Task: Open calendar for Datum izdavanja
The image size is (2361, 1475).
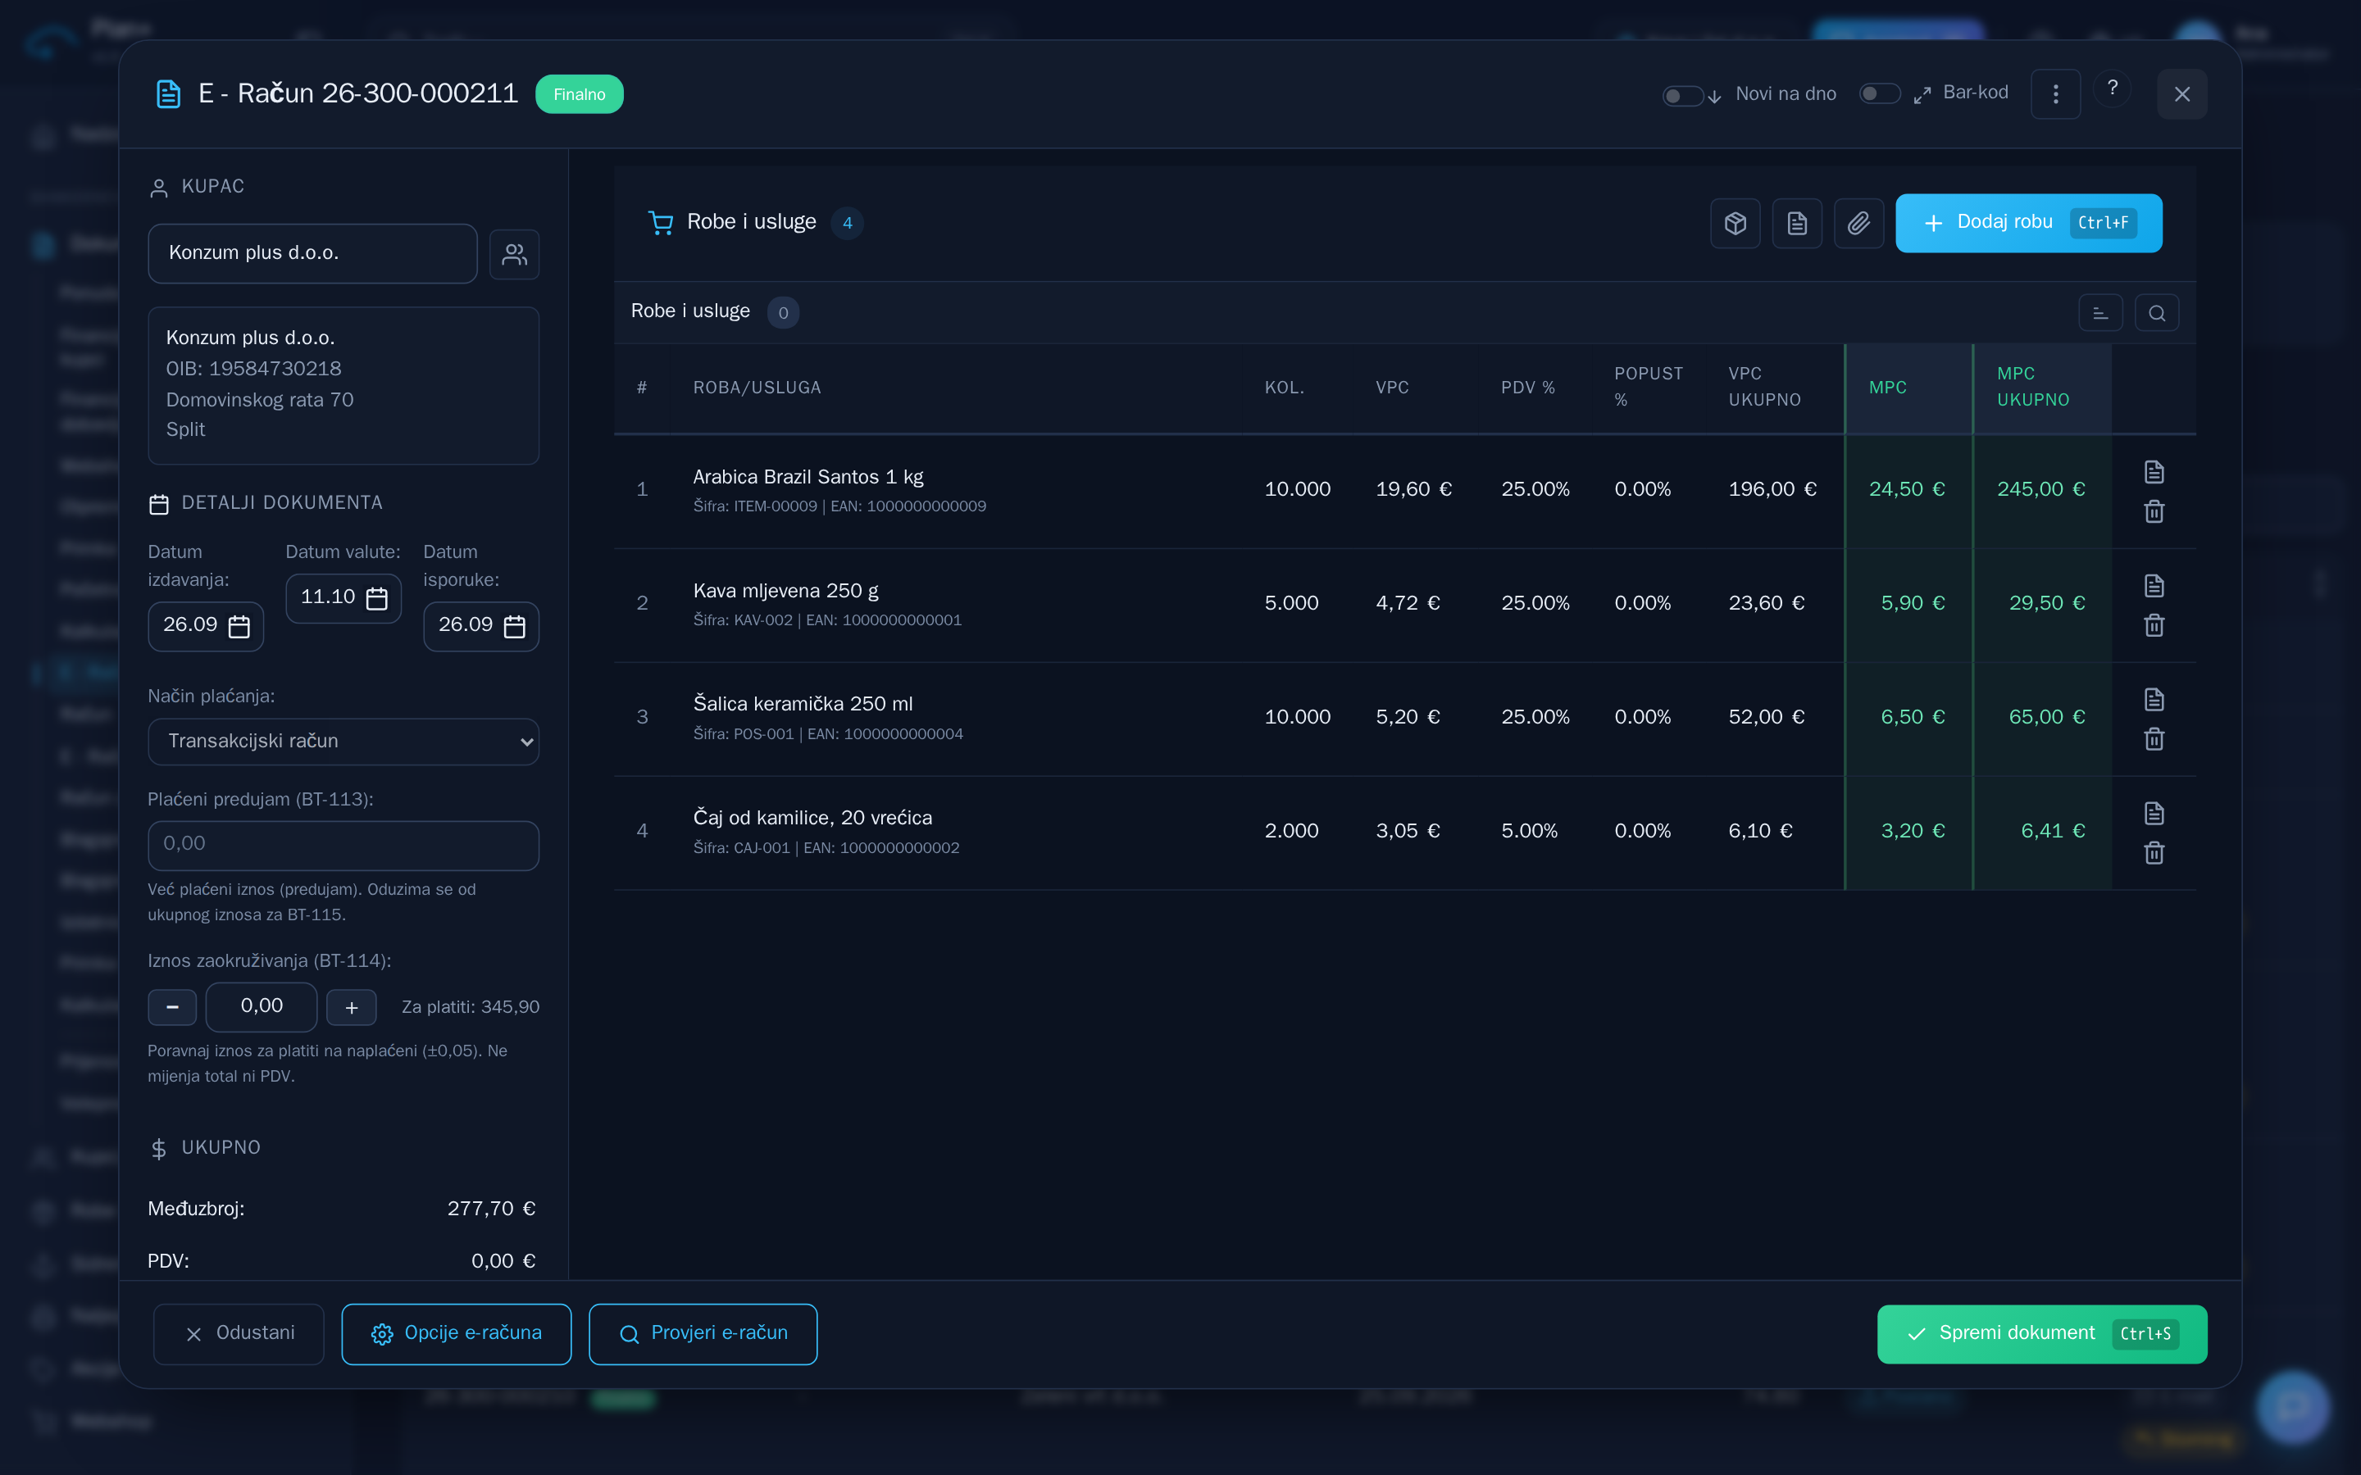Action: pos(239,626)
